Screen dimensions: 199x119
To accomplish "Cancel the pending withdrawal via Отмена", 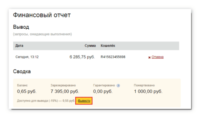I will 158,57.
